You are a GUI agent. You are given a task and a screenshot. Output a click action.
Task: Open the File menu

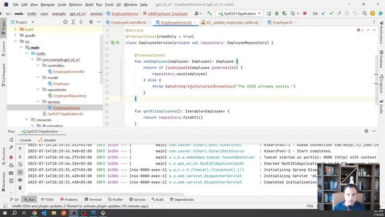16,4
